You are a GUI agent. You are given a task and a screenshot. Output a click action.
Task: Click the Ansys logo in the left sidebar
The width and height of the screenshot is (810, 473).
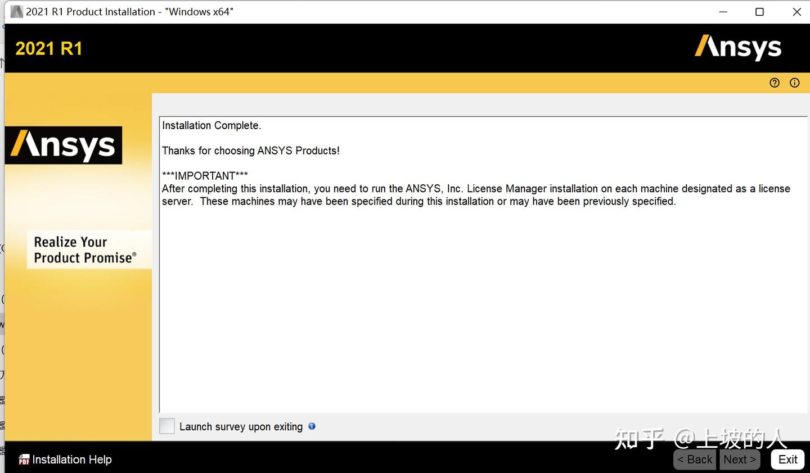click(x=64, y=145)
